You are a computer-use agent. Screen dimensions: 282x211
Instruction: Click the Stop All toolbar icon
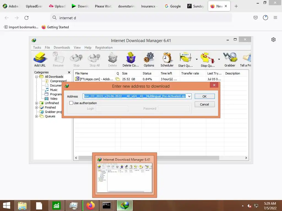tap(94, 60)
